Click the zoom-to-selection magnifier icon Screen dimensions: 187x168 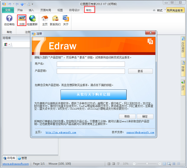[169, 164]
